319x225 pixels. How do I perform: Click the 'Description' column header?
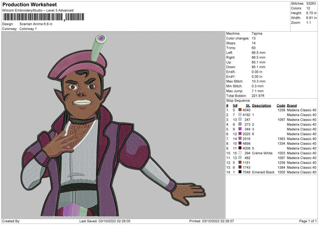(262, 106)
